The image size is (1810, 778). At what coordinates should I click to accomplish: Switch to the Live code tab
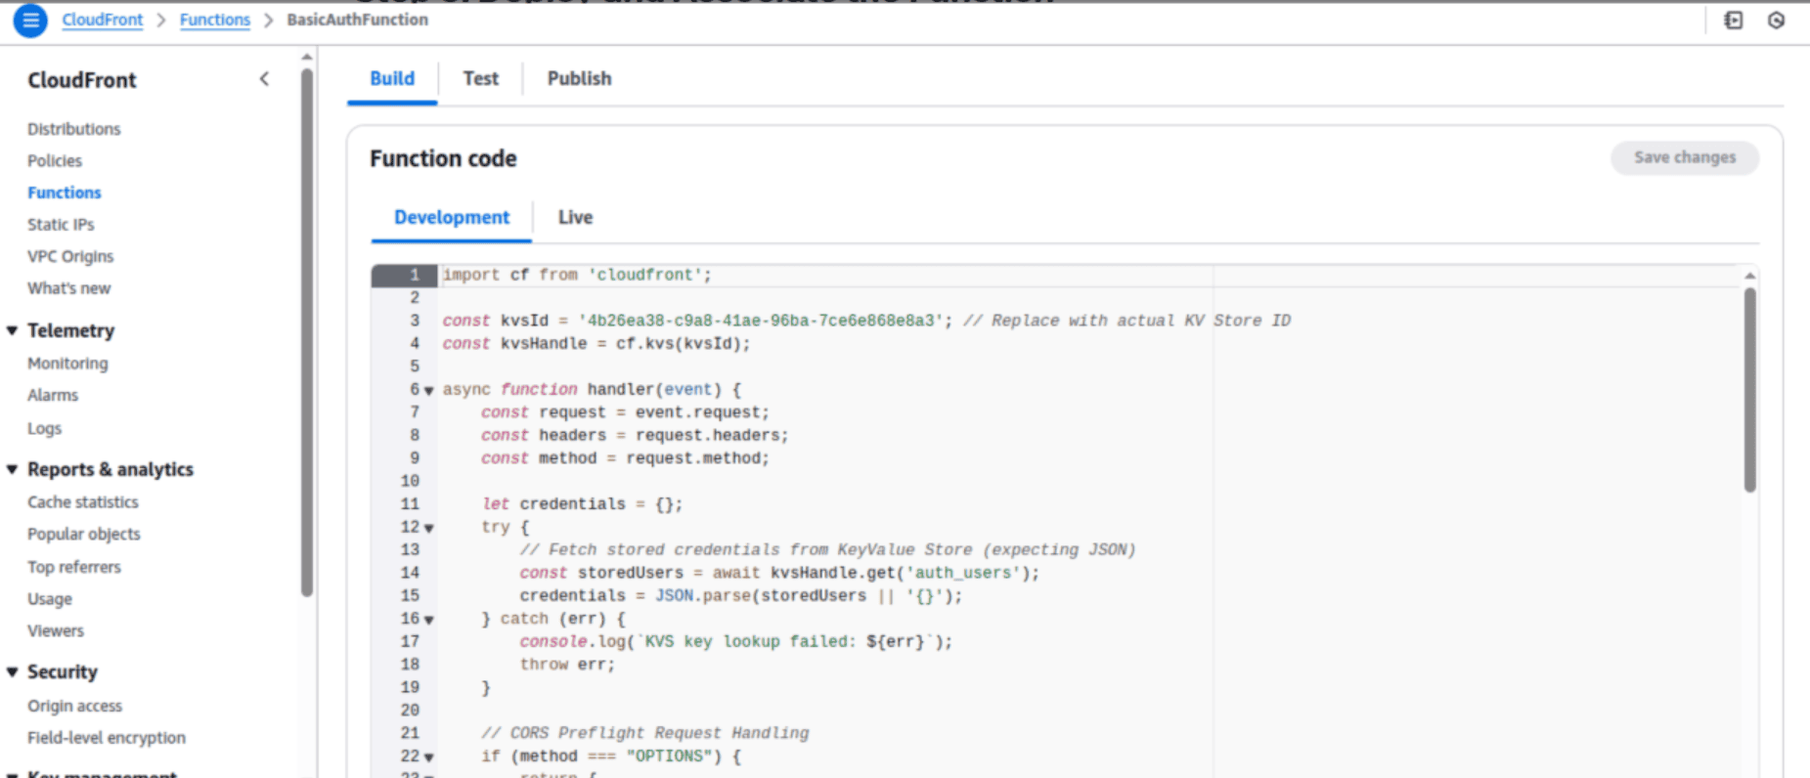(575, 217)
